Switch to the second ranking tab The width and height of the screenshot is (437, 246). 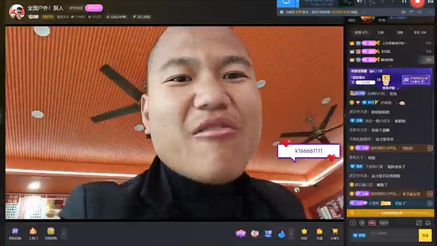coord(380,32)
